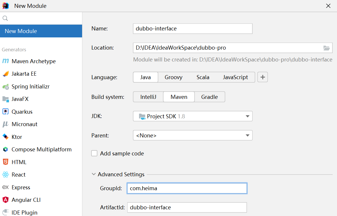Open the Parent module dropdown
The height and width of the screenshot is (216, 337).
(x=193, y=135)
